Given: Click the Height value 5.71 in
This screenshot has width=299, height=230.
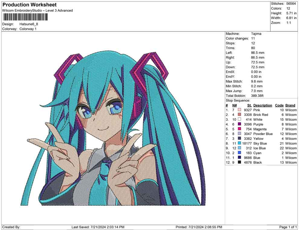Looking at the screenshot, I should 291,13.
